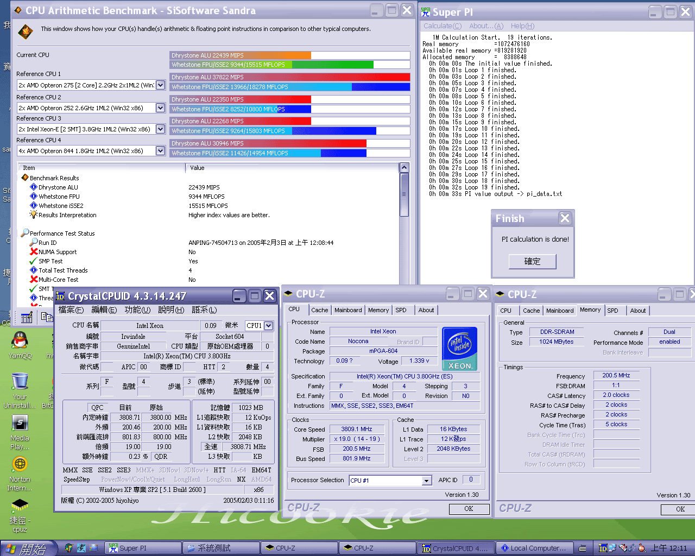Click the Performance Test Status magnifier icon
695x556 pixels.
[x=25, y=233]
